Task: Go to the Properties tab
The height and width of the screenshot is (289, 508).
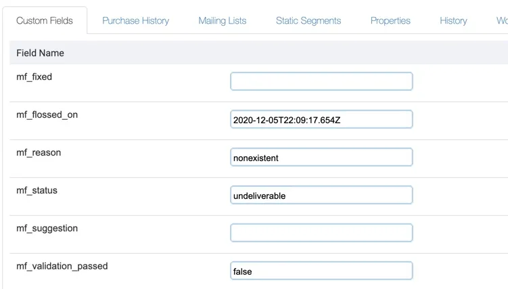Action: point(390,21)
